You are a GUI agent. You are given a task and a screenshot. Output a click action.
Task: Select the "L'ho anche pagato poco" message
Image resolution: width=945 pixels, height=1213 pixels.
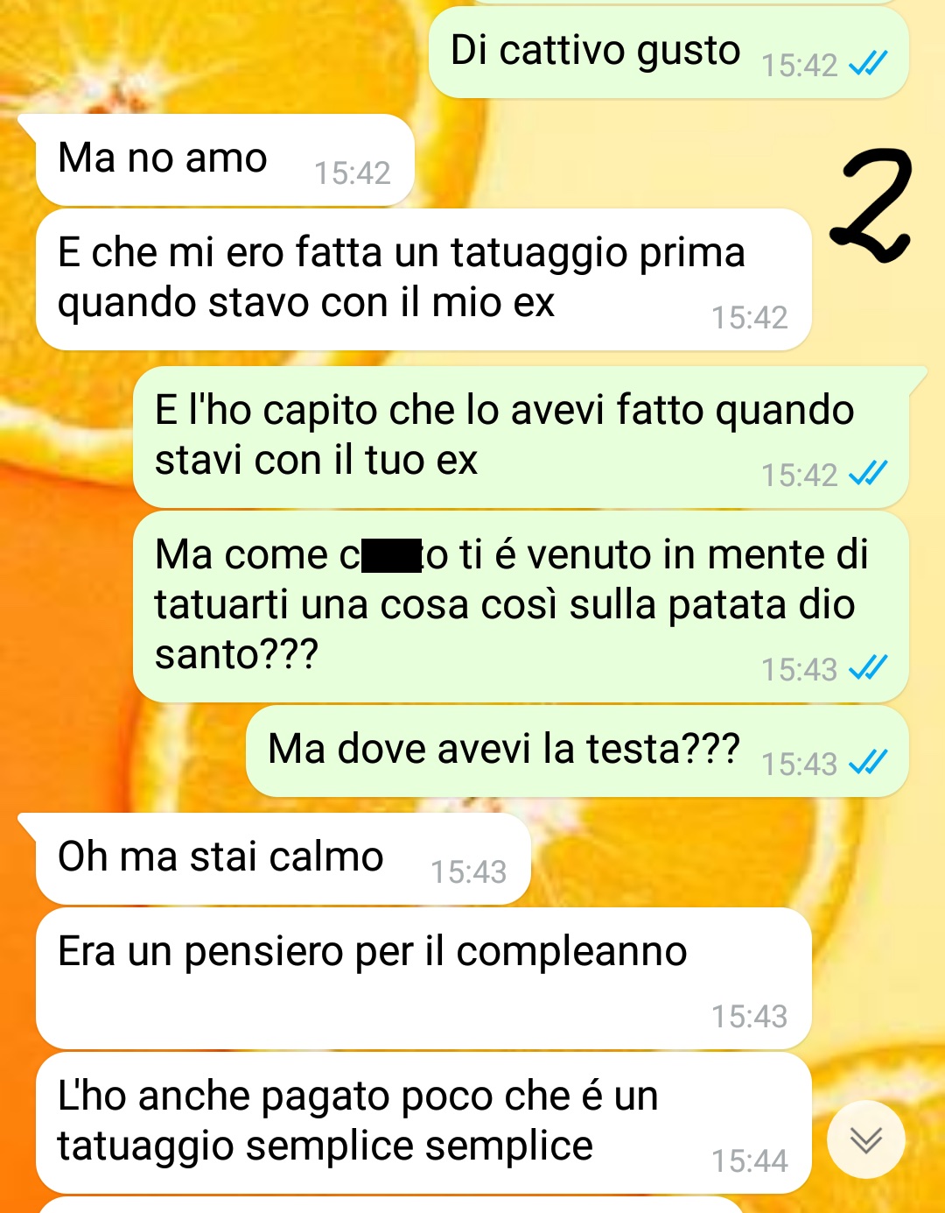423,1123
